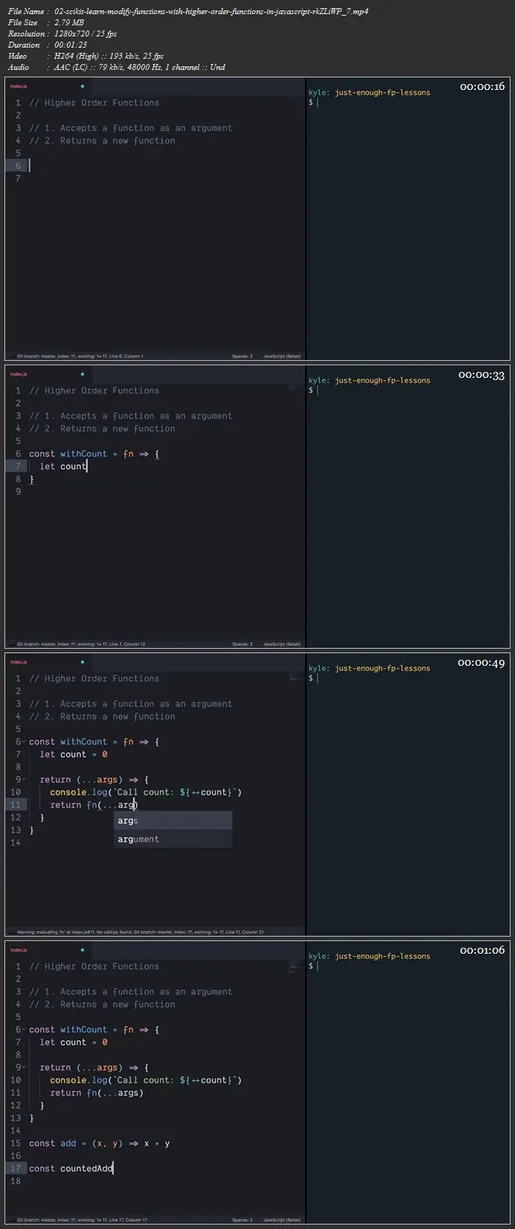Click 'let count = 0' in the 00:00:49 frame
The image size is (515, 1229).
pyautogui.click(x=74, y=754)
